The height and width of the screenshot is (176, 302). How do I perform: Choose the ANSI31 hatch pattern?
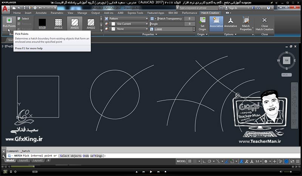click(74, 23)
